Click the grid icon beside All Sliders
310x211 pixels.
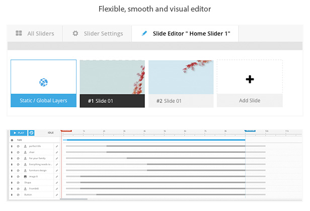[19, 33]
